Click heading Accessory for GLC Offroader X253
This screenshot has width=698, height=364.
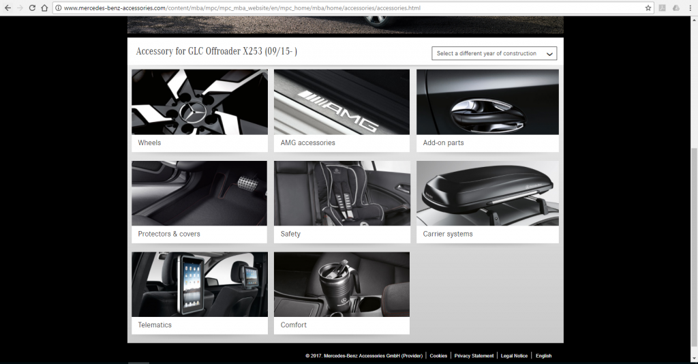pos(216,51)
